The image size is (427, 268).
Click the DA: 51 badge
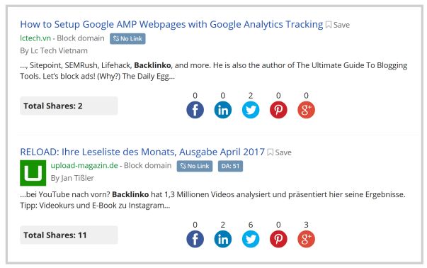click(230, 166)
